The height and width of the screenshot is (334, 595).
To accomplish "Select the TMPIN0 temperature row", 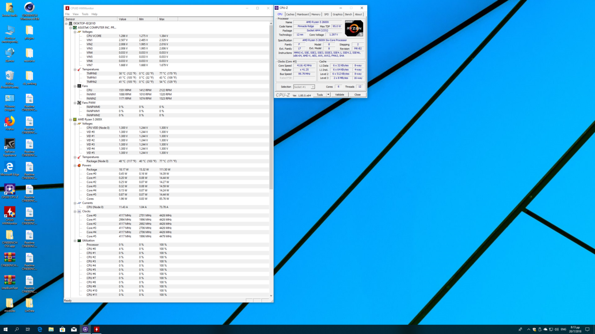I will click(167, 73).
